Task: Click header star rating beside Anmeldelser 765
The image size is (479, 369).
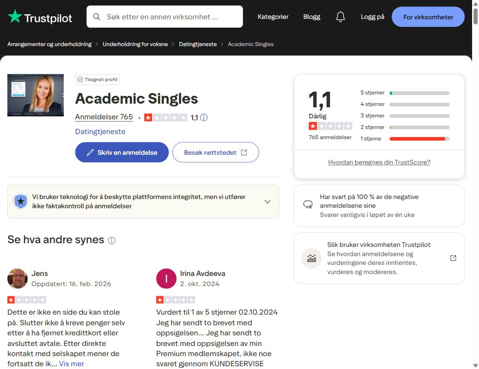Action: (166, 117)
